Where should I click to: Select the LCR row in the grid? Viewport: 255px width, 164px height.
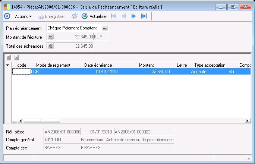click(112, 72)
